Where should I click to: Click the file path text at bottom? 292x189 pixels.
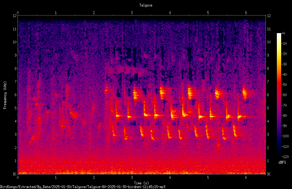click(x=83, y=187)
